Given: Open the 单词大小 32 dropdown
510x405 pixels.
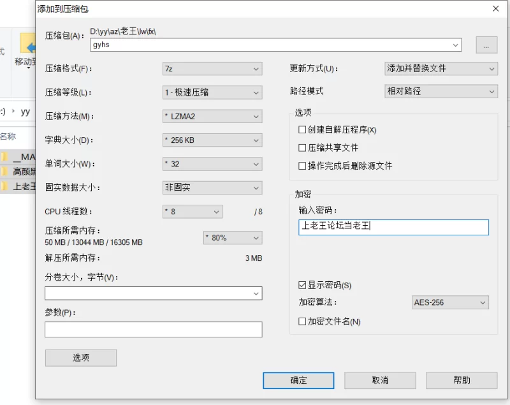Looking at the screenshot, I should point(212,164).
